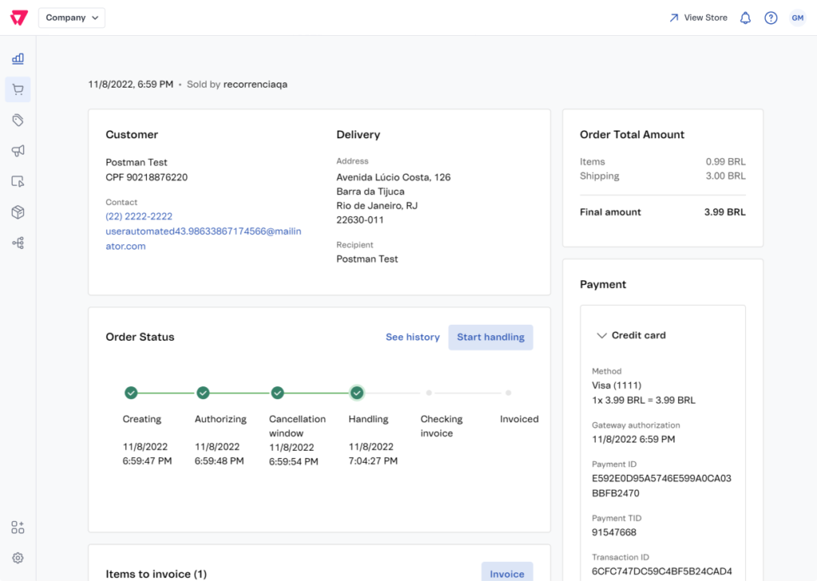This screenshot has width=817, height=581.
Task: Open the dashboard bar chart sidebar icon
Action: (x=18, y=58)
